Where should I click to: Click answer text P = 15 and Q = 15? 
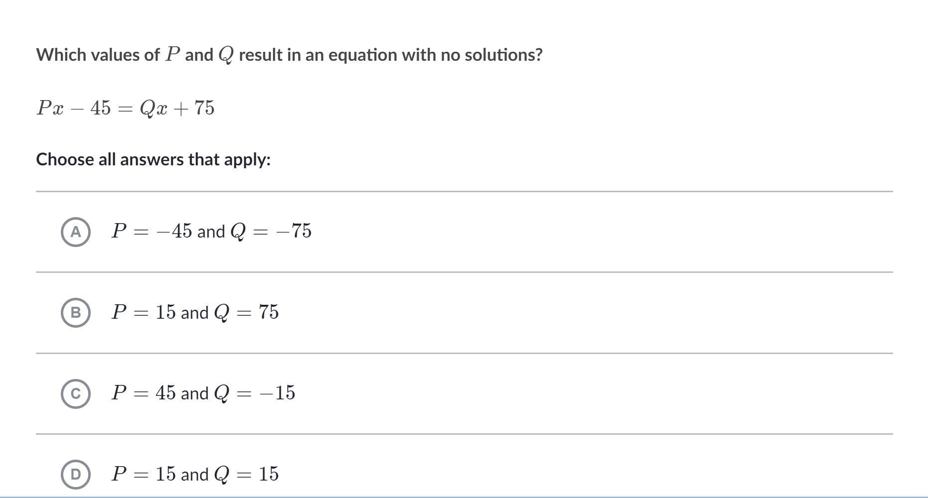[x=195, y=474]
